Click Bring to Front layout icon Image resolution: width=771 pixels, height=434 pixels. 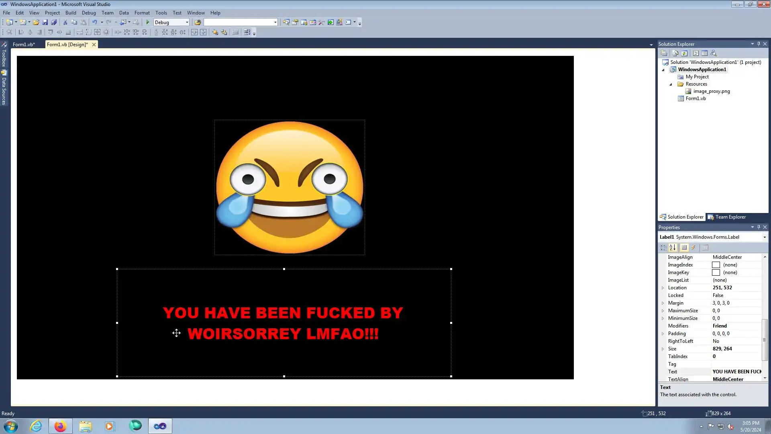215,32
